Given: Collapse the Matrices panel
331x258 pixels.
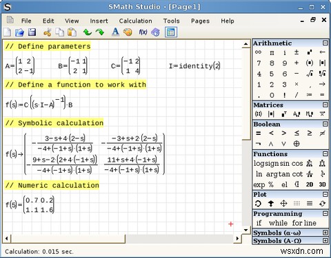Looking at the screenshot, I should click(x=325, y=105).
